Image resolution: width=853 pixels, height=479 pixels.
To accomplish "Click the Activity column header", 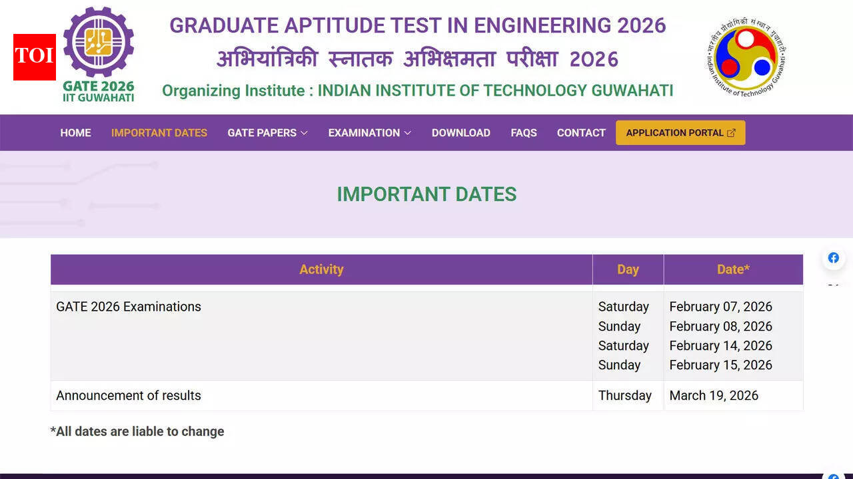I will pyautogui.click(x=321, y=269).
